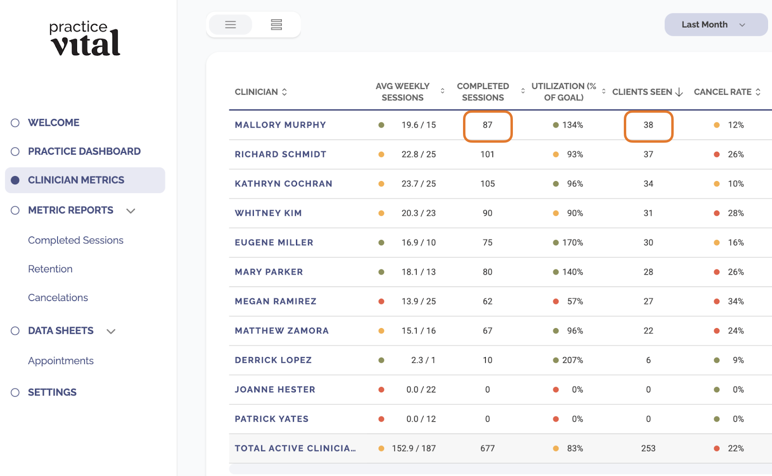Image resolution: width=772 pixels, height=476 pixels.
Task: Switch to the compact list view icon
Action: 231,25
